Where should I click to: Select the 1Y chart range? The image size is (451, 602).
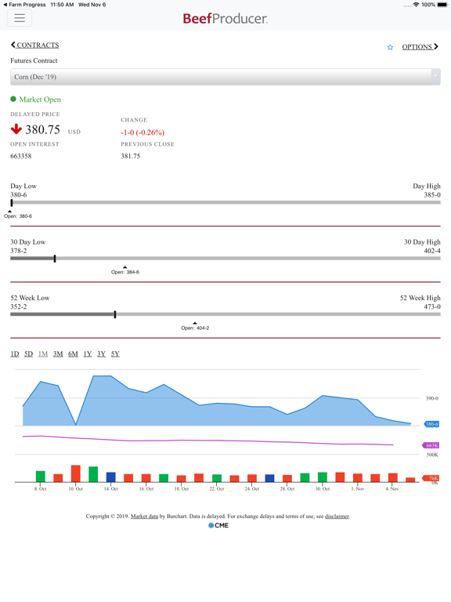88,354
